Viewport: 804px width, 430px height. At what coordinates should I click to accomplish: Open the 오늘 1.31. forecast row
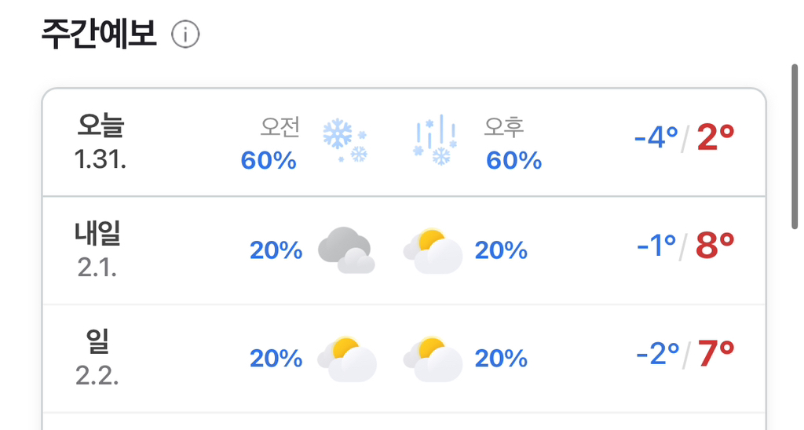[404, 143]
